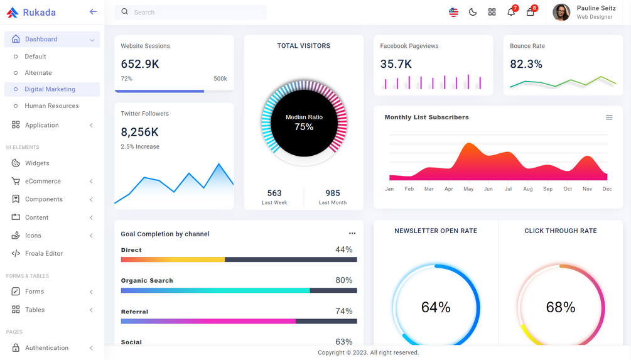Click the Rukada brand name link
631x360 pixels.
(40, 13)
